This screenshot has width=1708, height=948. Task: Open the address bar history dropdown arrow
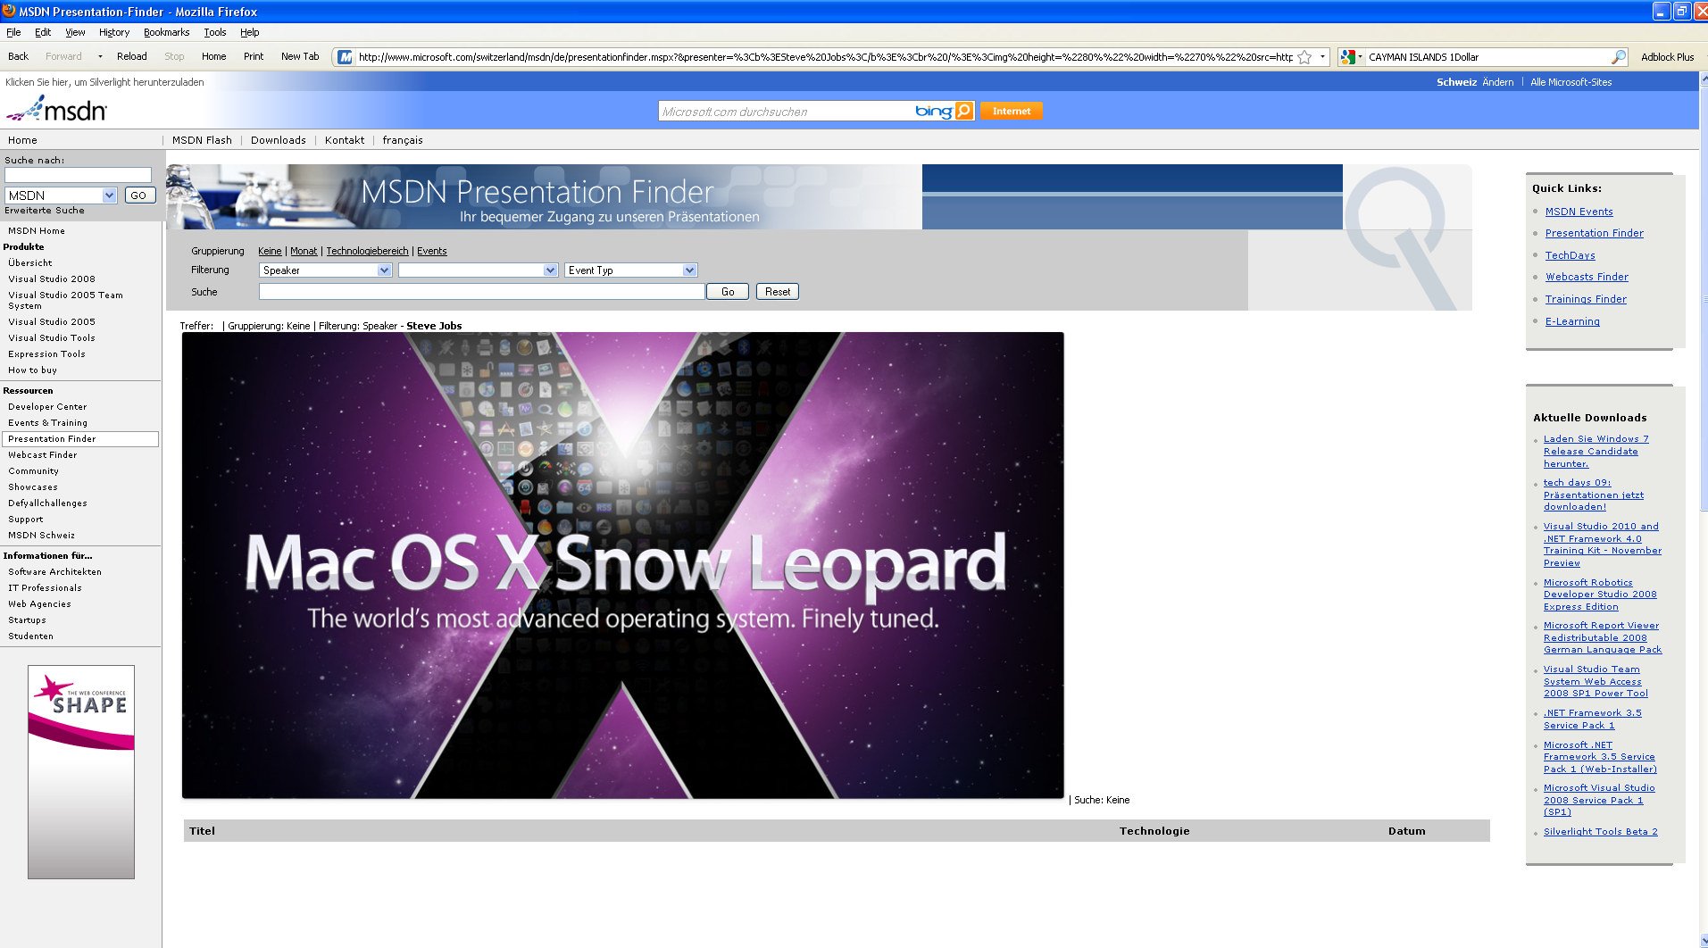1322,56
